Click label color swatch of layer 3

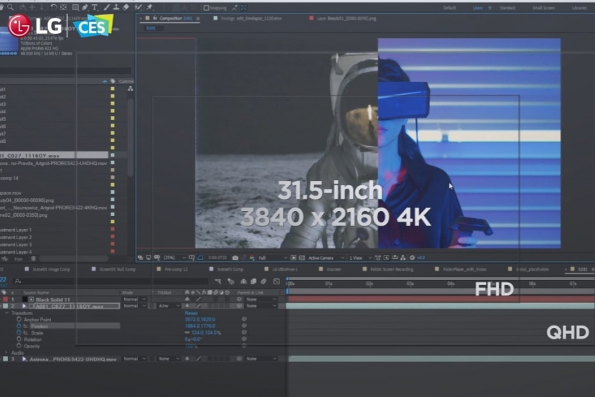[5, 359]
